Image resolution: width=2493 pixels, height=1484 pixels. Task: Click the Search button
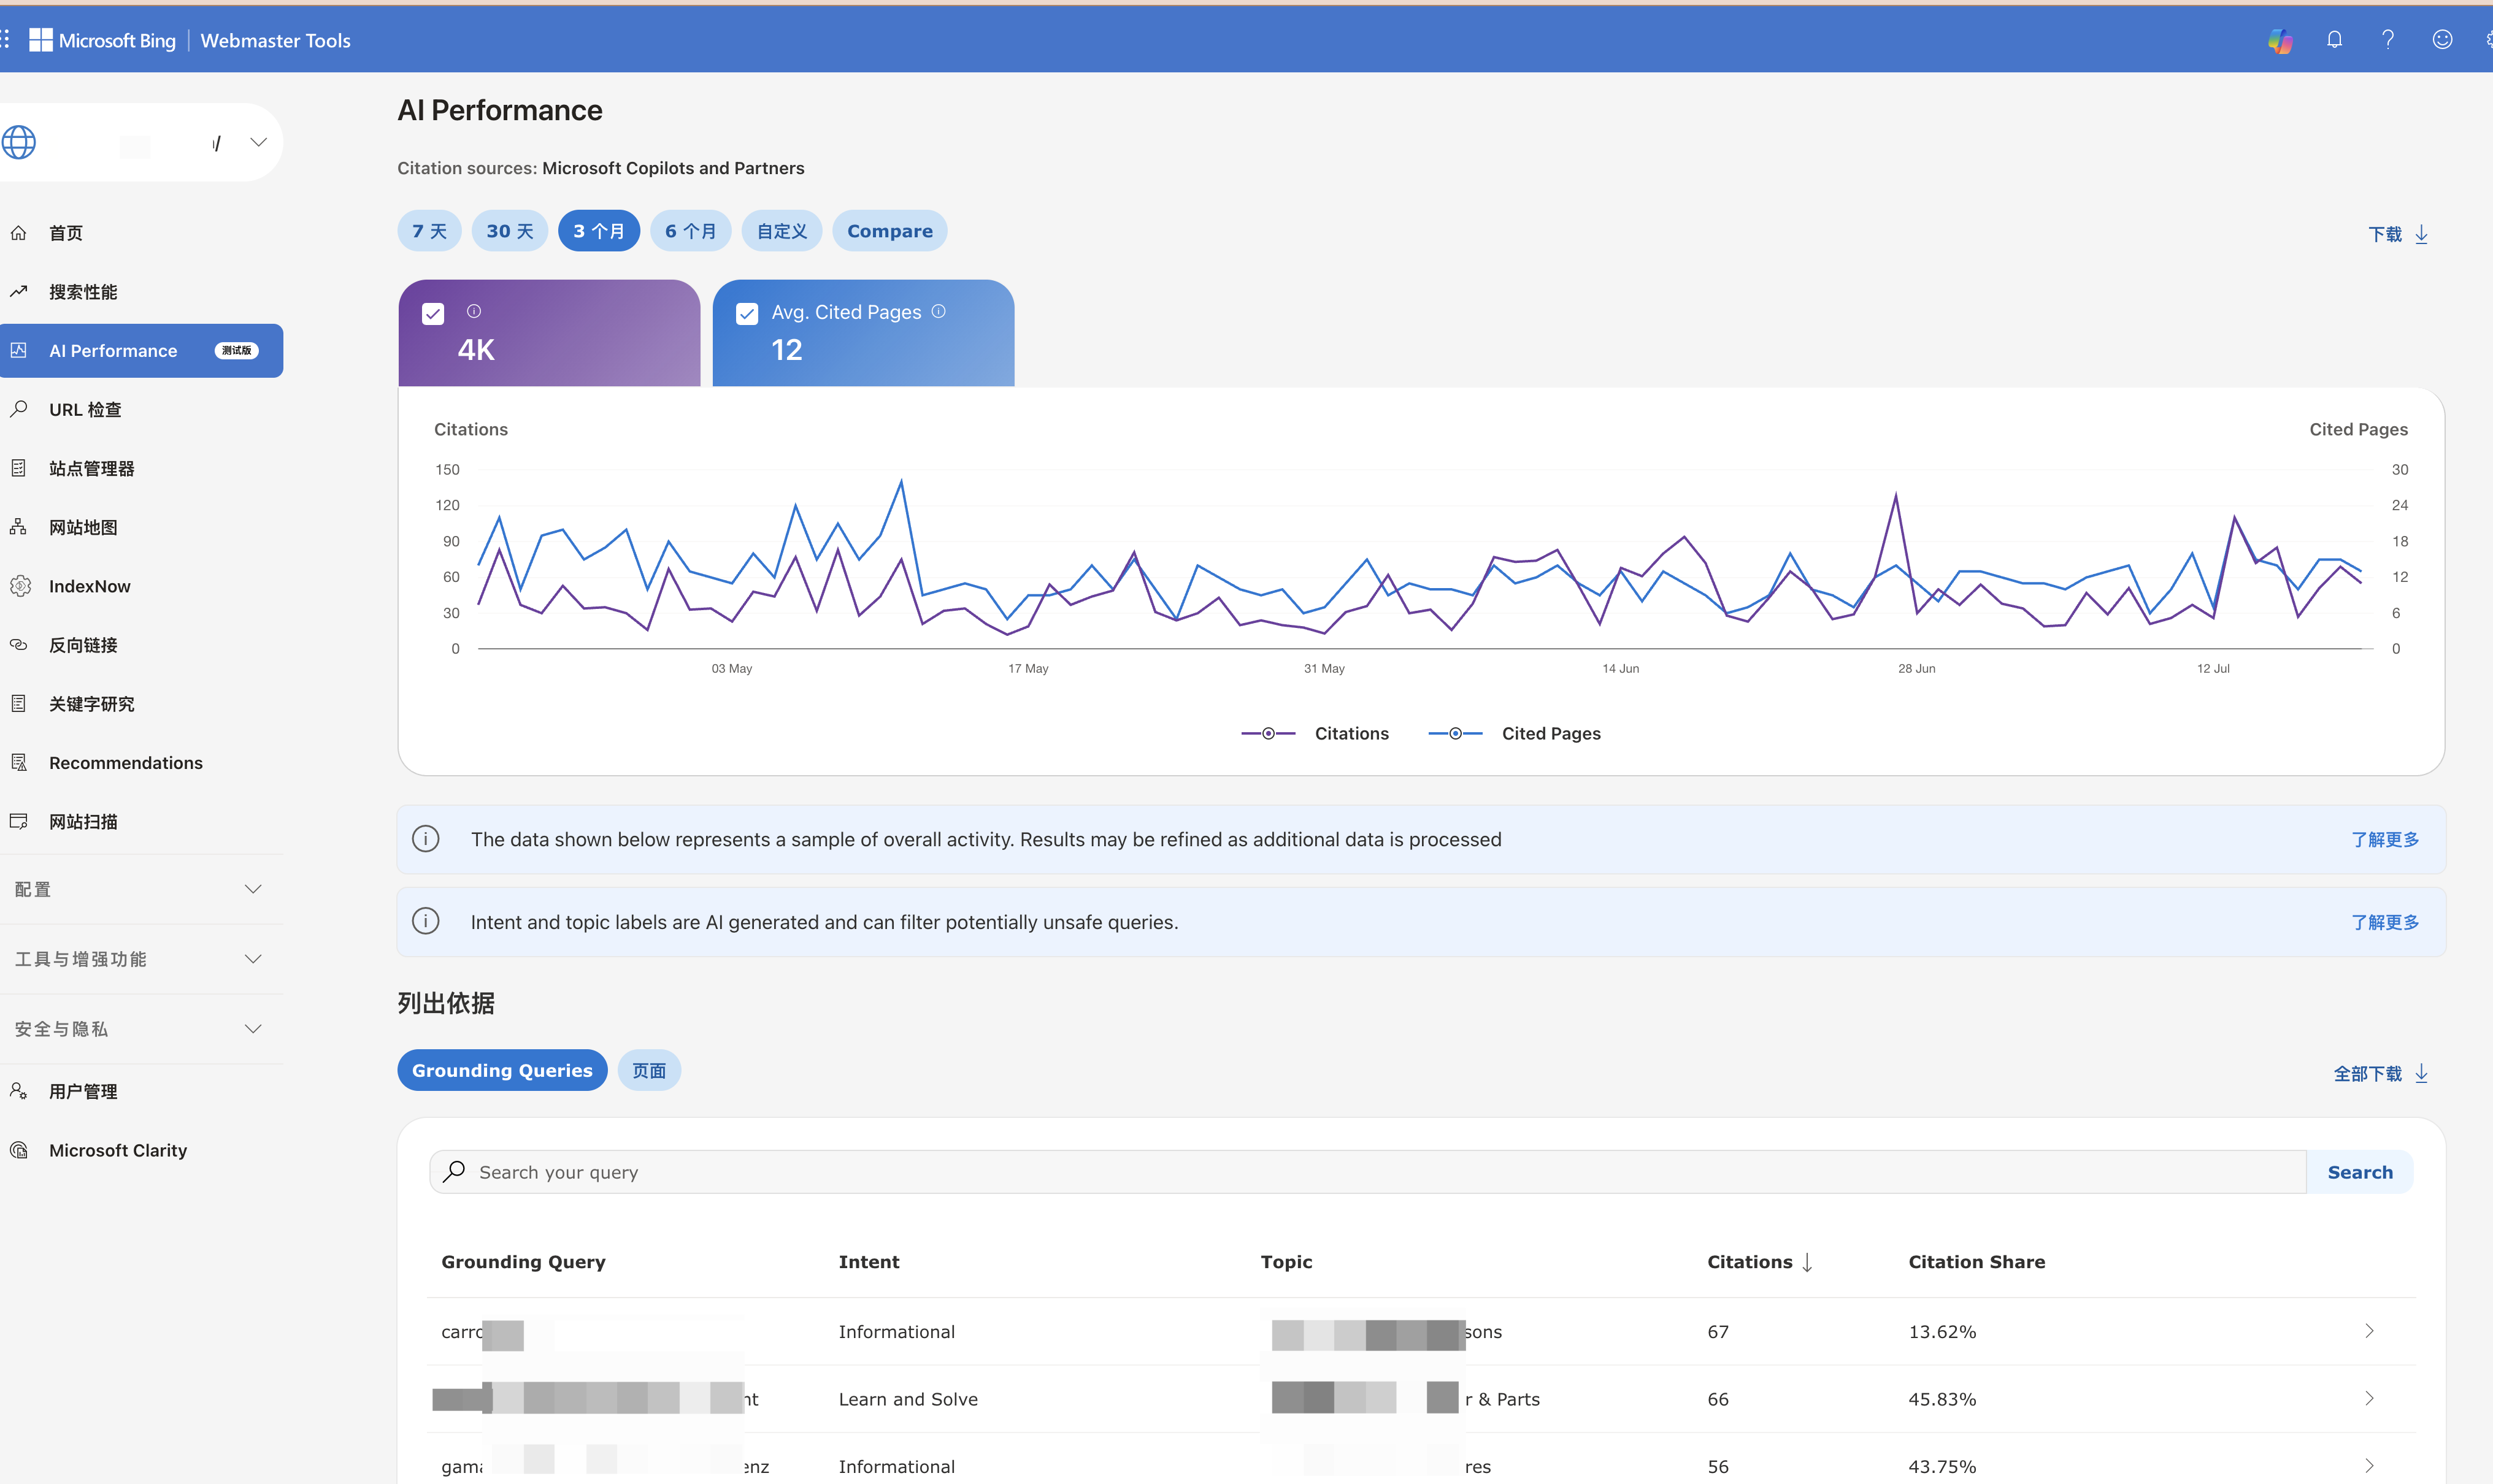[x=2360, y=1172]
